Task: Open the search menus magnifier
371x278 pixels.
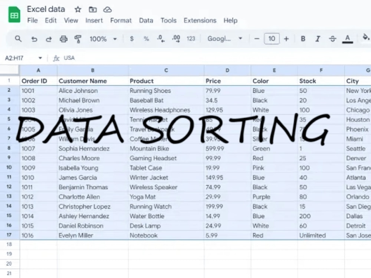Action: coord(18,39)
